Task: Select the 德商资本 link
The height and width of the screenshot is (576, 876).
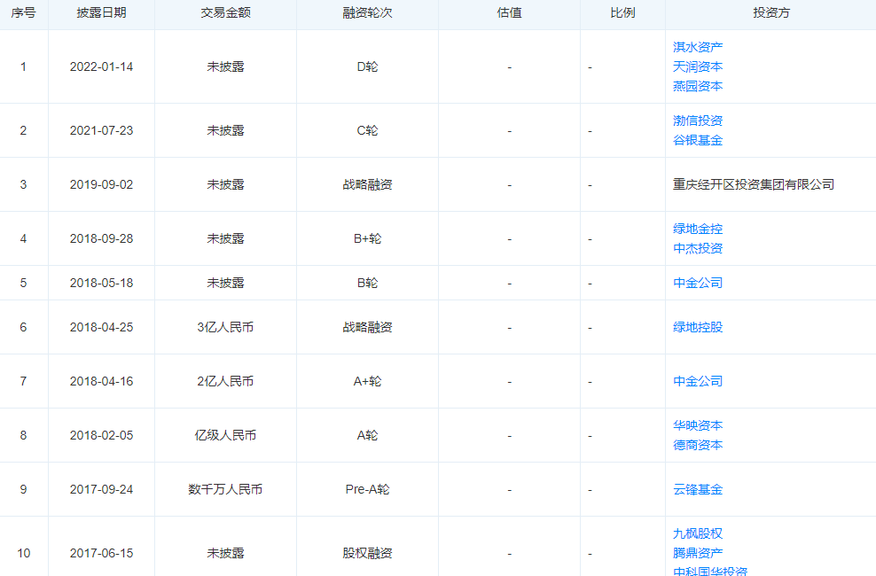Action: tap(697, 445)
